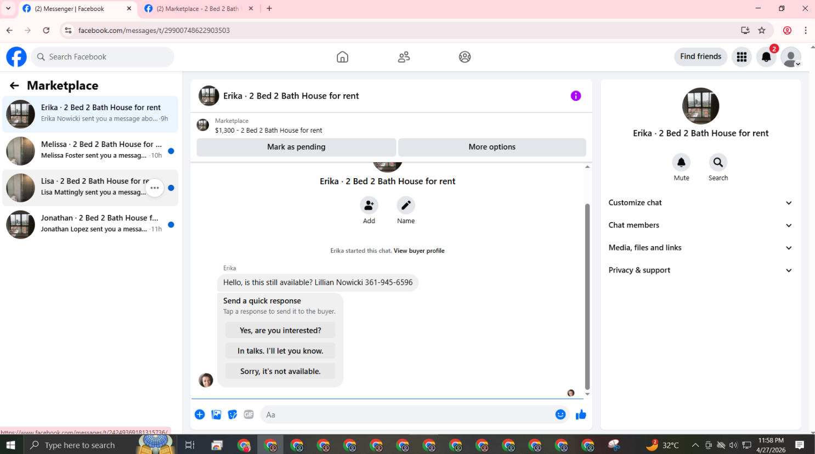Attach a photo using the image icon
Image resolution: width=815 pixels, height=454 pixels.
217,415
